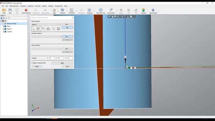The height and width of the screenshot is (121, 215).
Task: Click Pick button for Primary feature
Action: coord(67,25)
